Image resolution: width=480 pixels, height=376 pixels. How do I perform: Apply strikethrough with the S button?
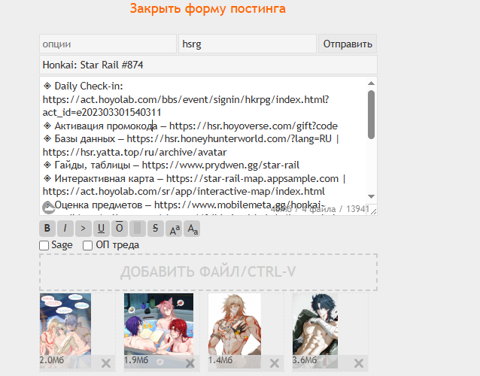156,228
